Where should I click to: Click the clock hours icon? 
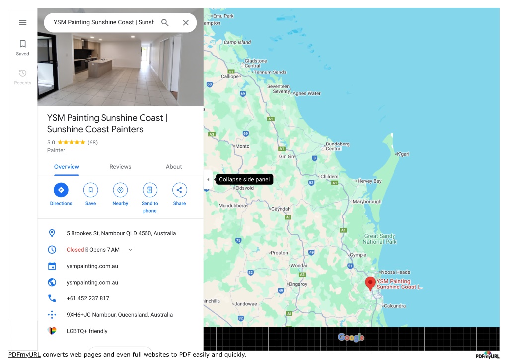tap(52, 249)
